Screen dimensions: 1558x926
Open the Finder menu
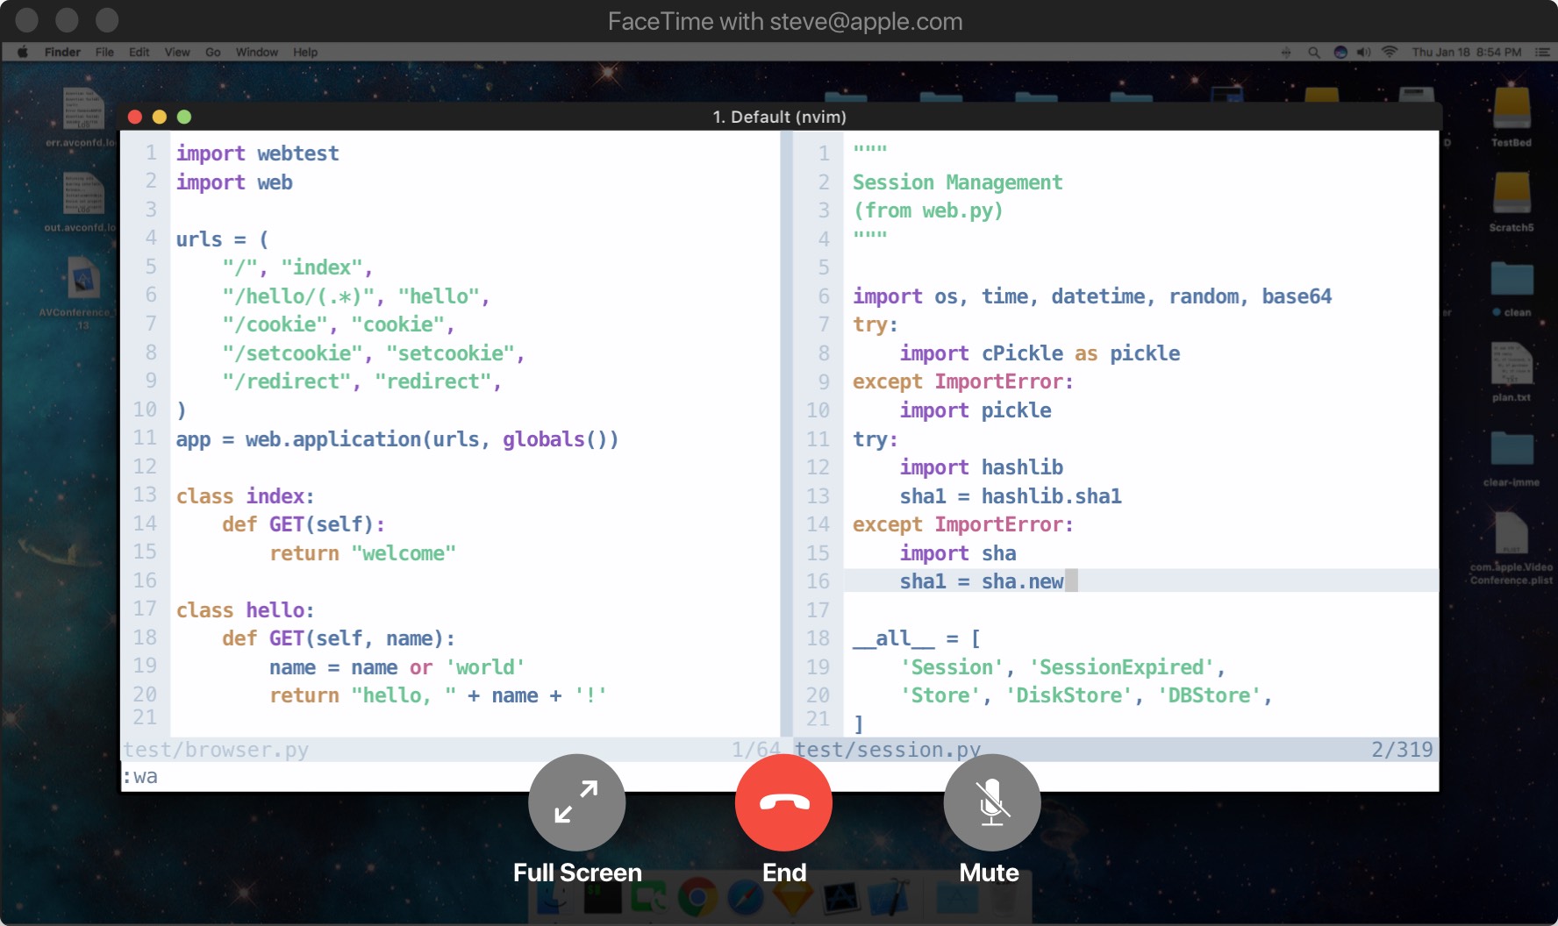coord(62,52)
